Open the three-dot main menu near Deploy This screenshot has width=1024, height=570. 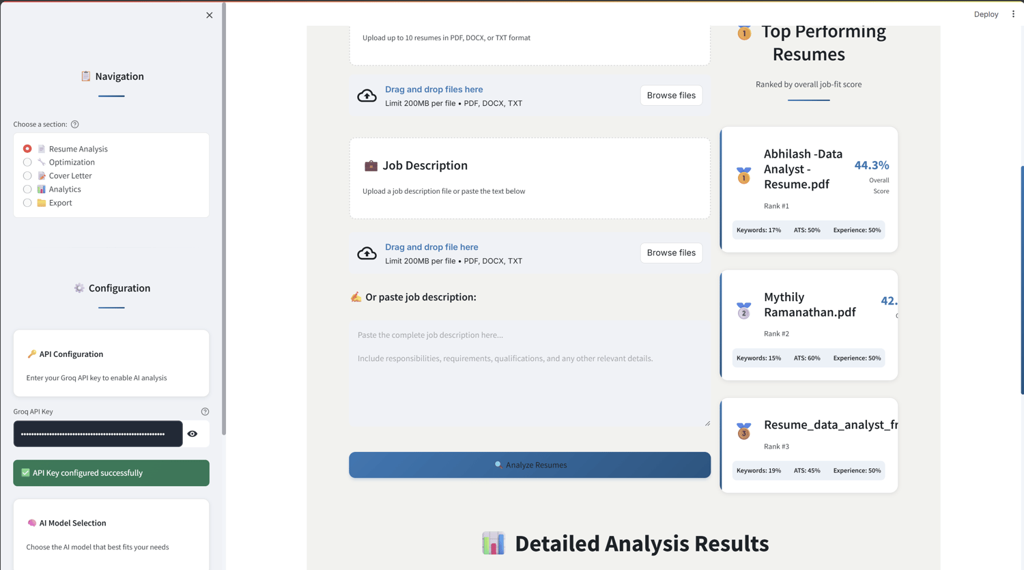pos(1013,14)
